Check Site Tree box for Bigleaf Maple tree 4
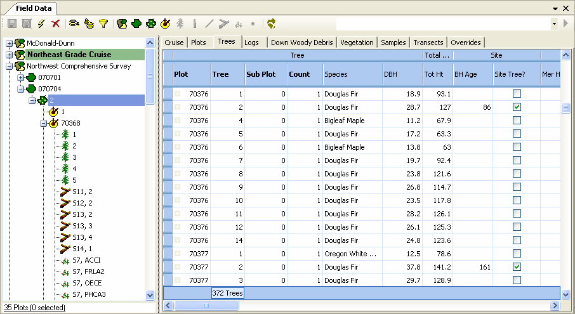The height and width of the screenshot is (314, 575). (517, 120)
